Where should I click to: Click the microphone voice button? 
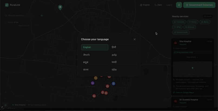pos(179,5)
